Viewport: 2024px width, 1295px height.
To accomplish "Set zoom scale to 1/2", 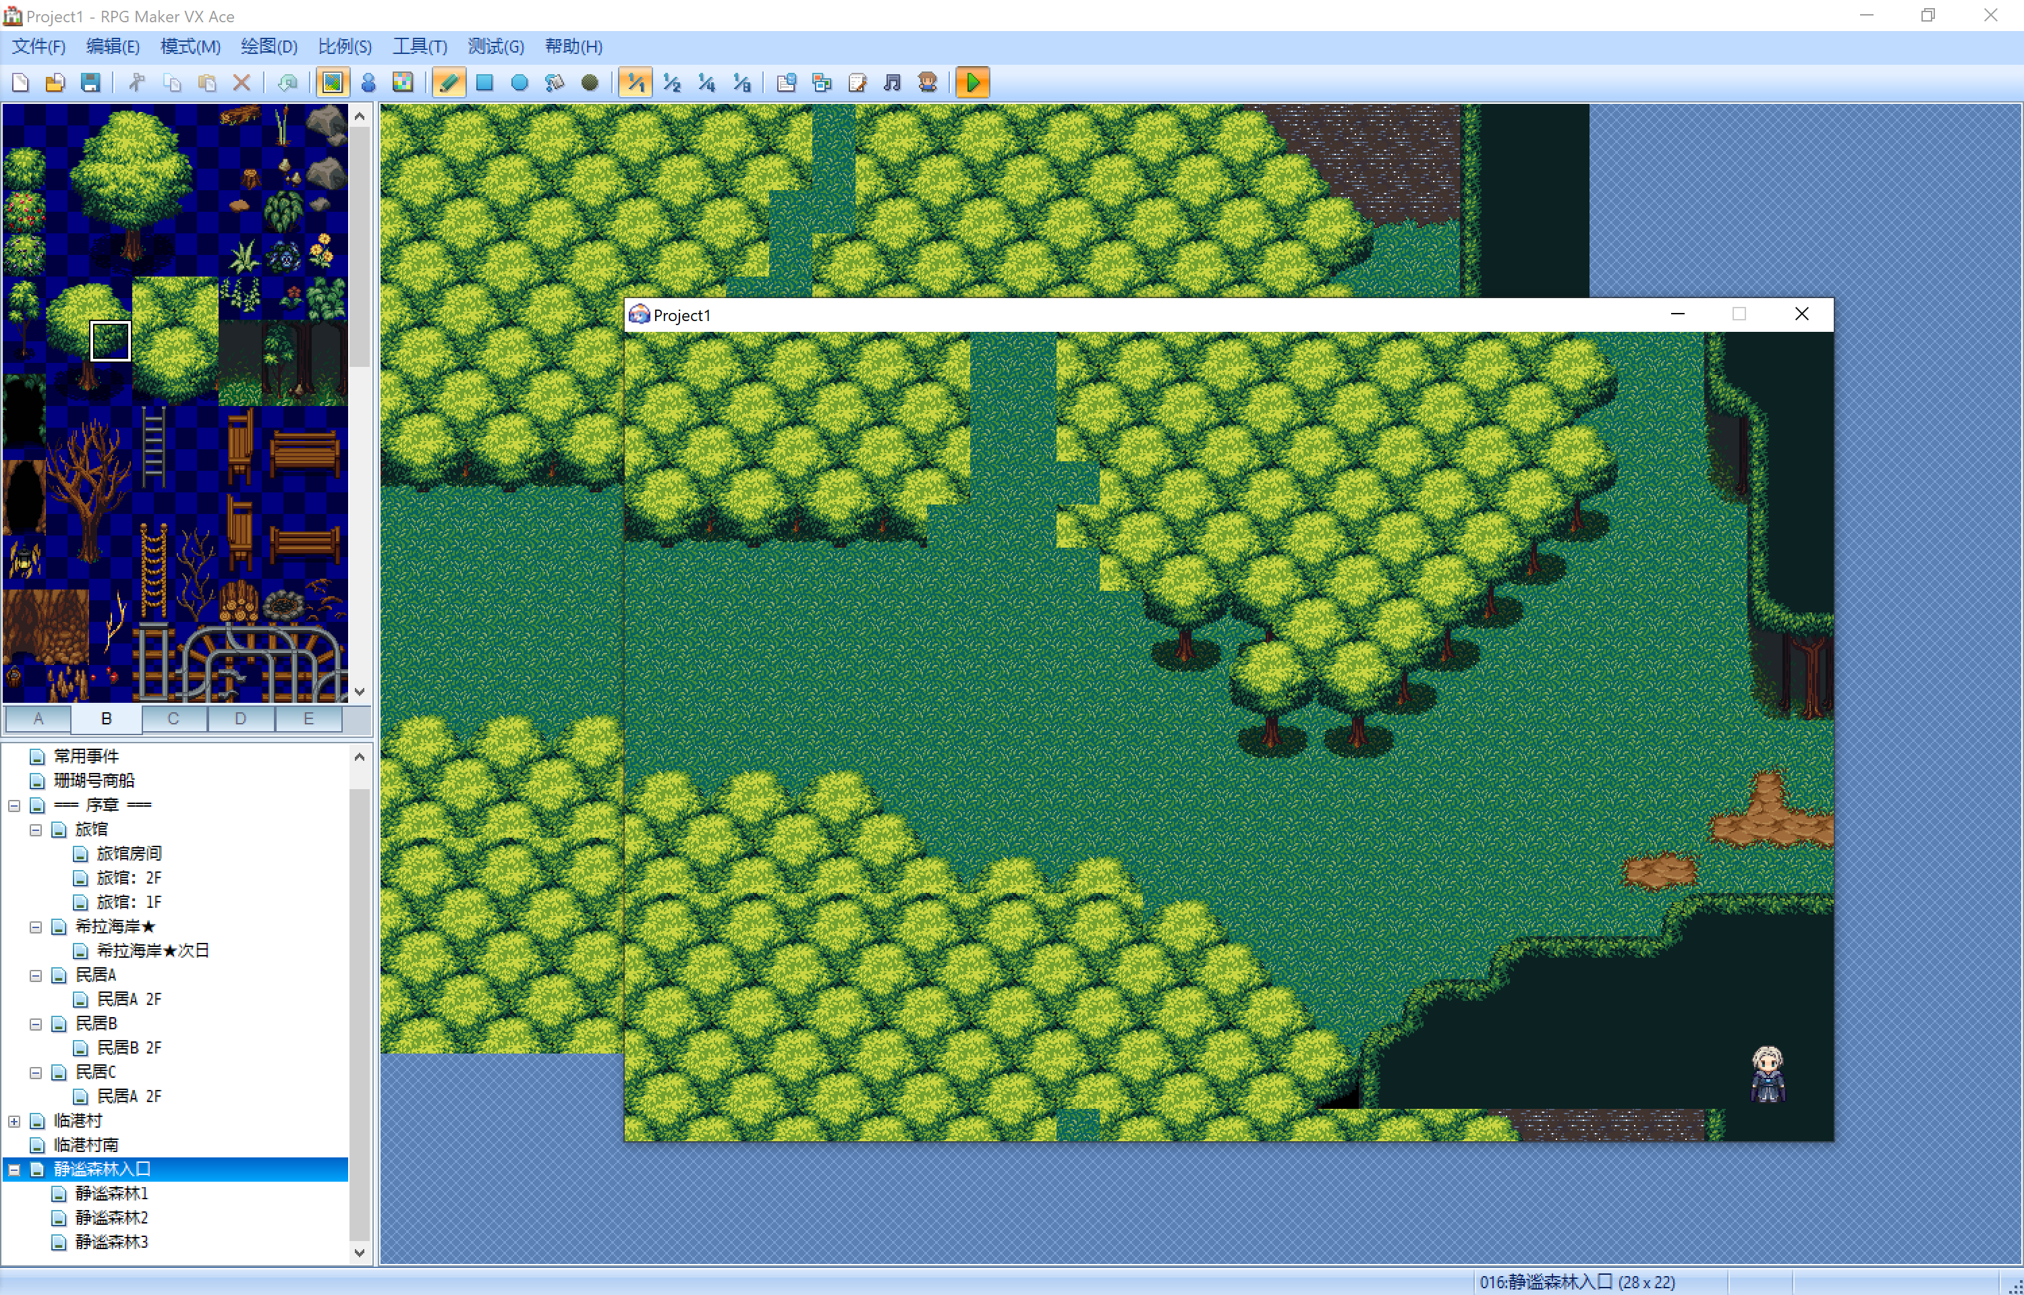I will point(671,82).
